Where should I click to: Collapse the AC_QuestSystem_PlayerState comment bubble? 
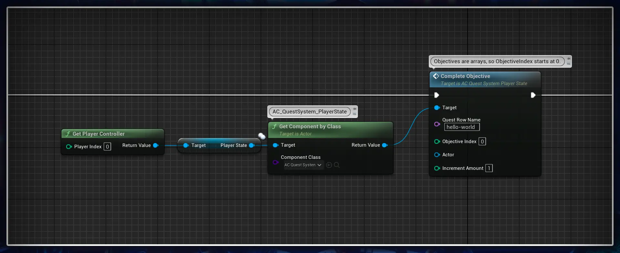click(x=355, y=114)
